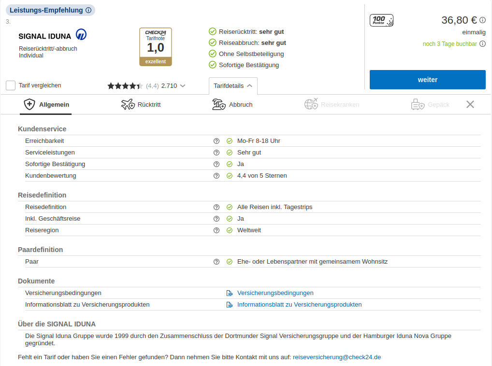Image resolution: width=492 pixels, height=366 pixels.
Task: Tick the 'Tarif vergleichen' checkbox
Action: 11,85
